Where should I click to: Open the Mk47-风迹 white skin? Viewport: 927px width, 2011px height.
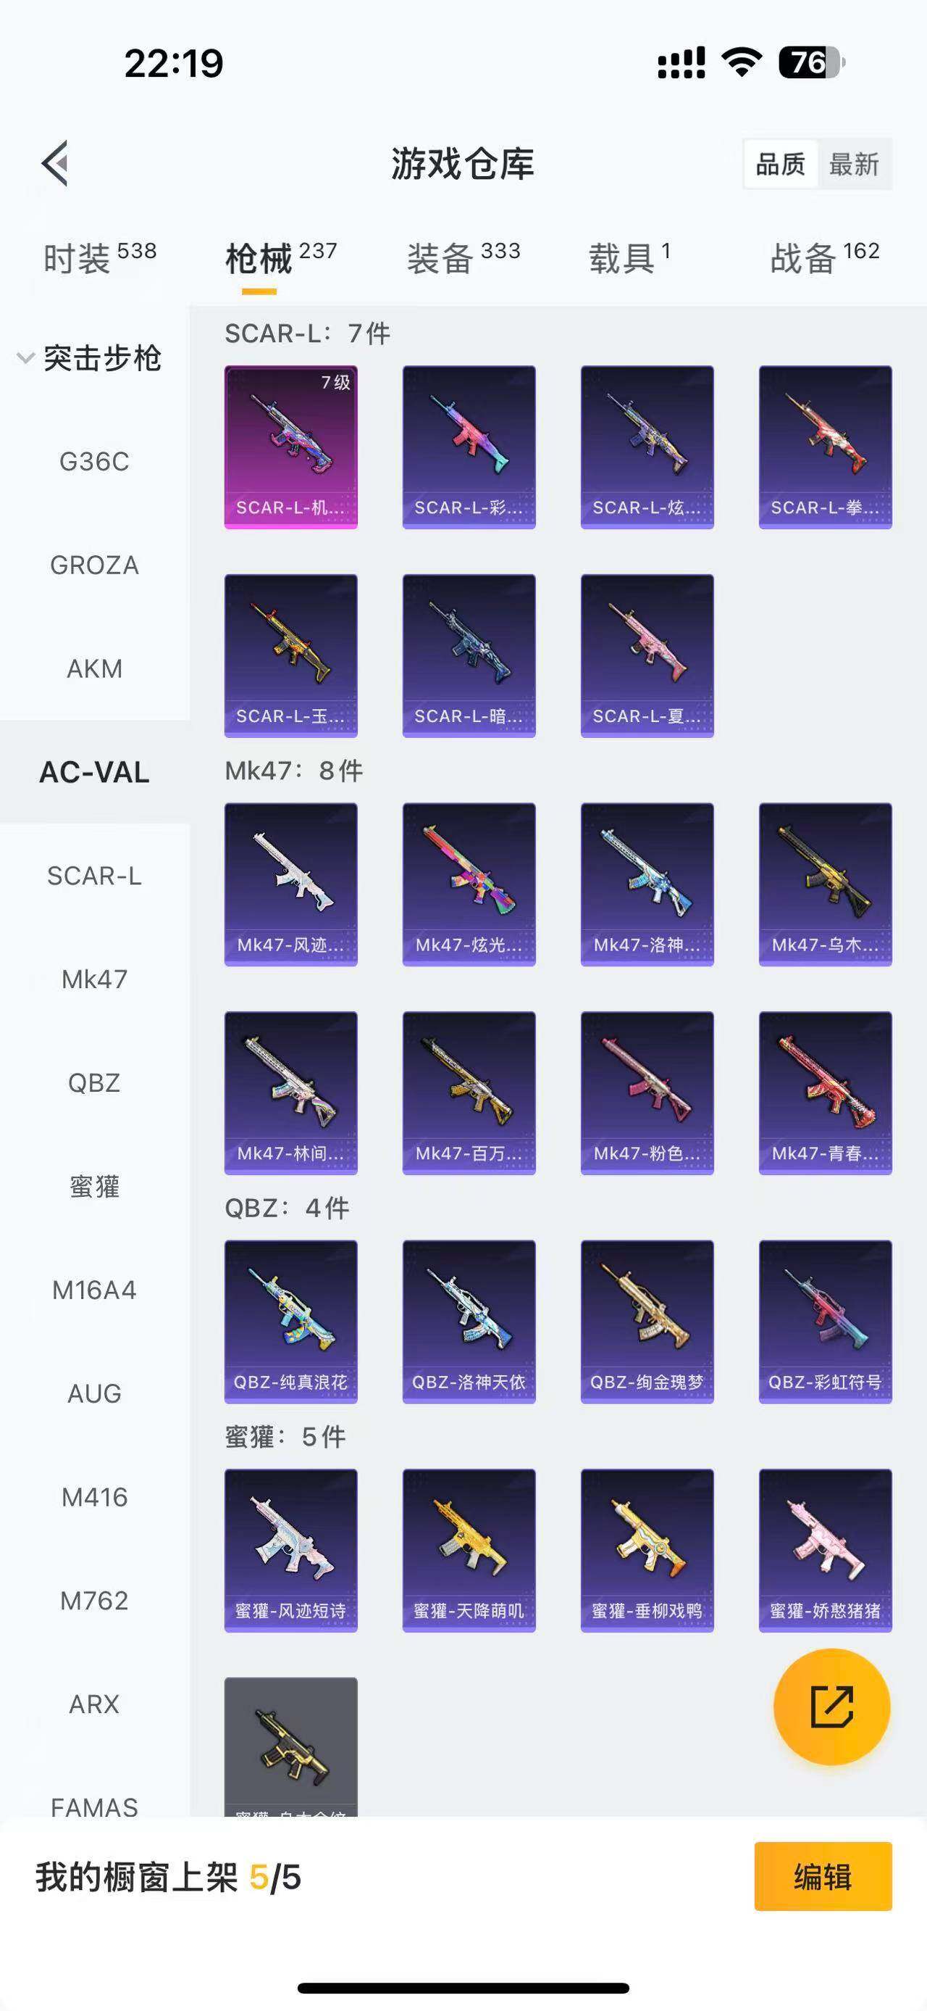(x=291, y=884)
